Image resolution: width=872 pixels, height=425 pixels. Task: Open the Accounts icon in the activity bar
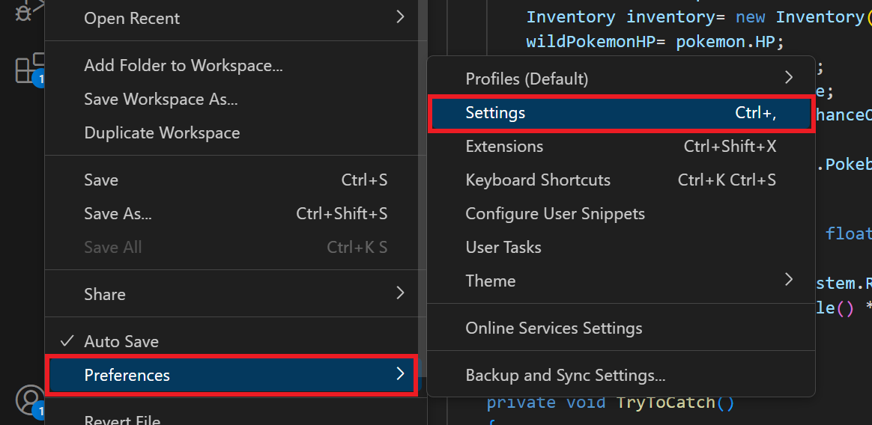click(x=30, y=400)
